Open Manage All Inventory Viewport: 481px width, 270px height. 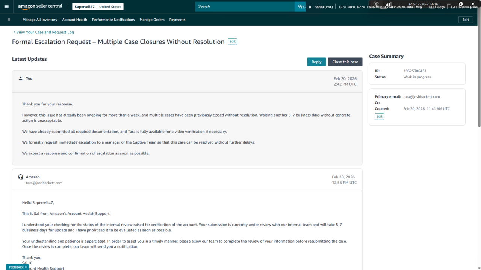point(40,19)
